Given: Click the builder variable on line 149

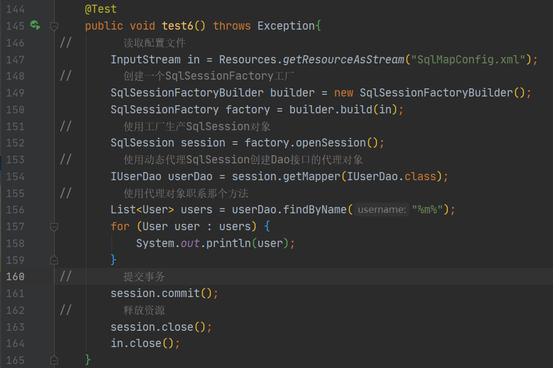Looking at the screenshot, I should 292,93.
